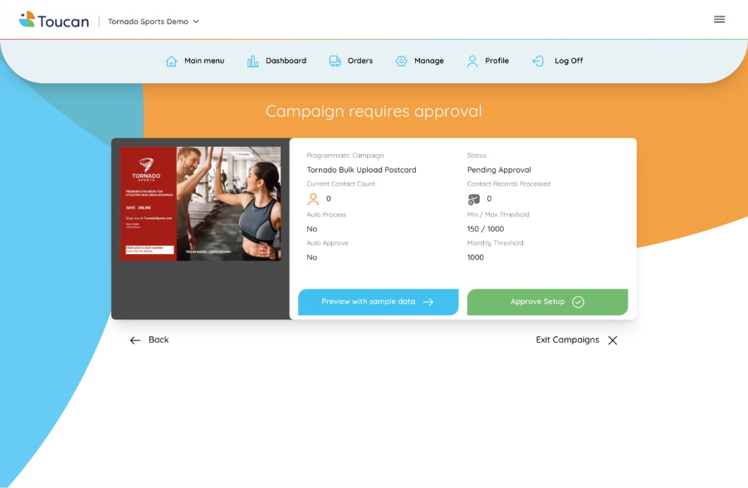Viewport: 748px width, 488px height.
Task: Click Preview with sample data button
Action: click(378, 302)
